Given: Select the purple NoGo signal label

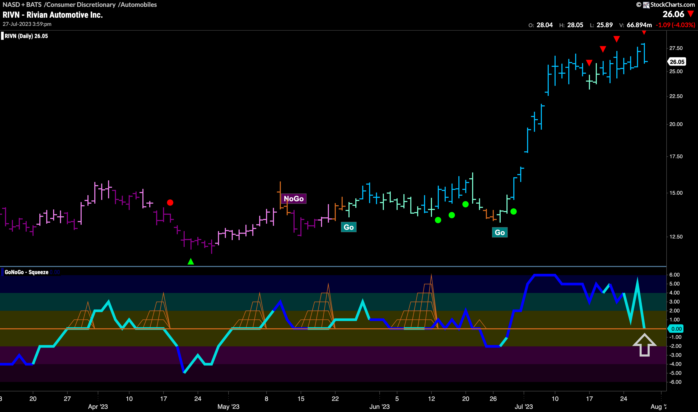Looking at the screenshot, I should pyautogui.click(x=294, y=199).
